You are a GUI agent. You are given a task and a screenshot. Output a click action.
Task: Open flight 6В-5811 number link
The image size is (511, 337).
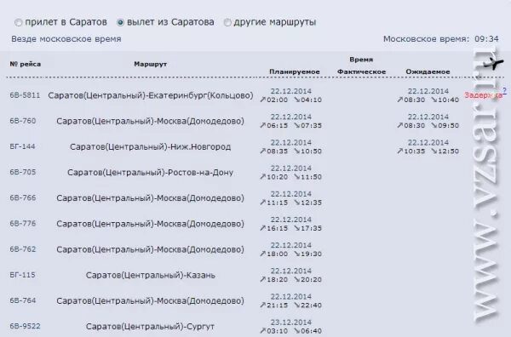25,95
